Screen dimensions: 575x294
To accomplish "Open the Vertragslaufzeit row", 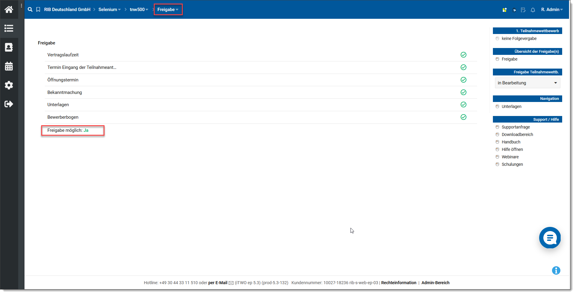I will (x=261, y=55).
